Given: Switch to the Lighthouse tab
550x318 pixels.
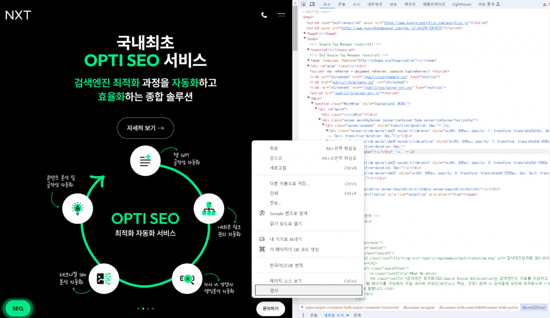Looking at the screenshot, I should (x=461, y=4).
